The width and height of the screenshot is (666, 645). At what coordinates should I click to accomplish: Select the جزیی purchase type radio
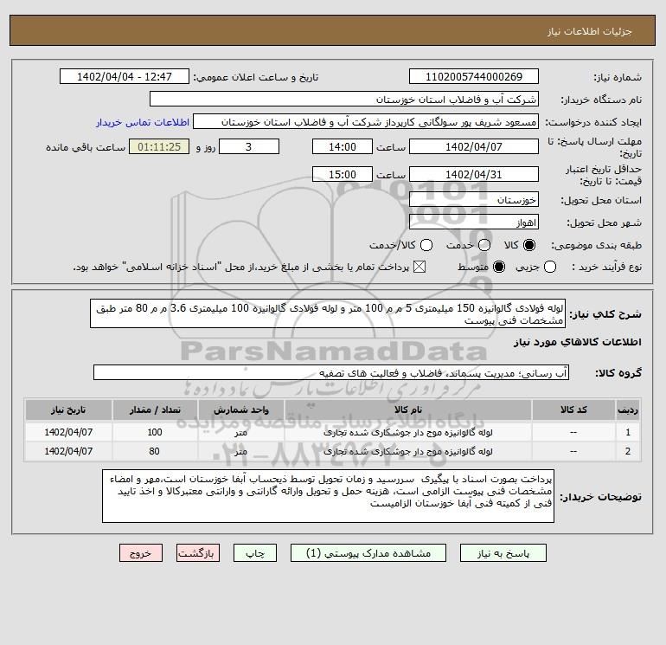click(550, 267)
